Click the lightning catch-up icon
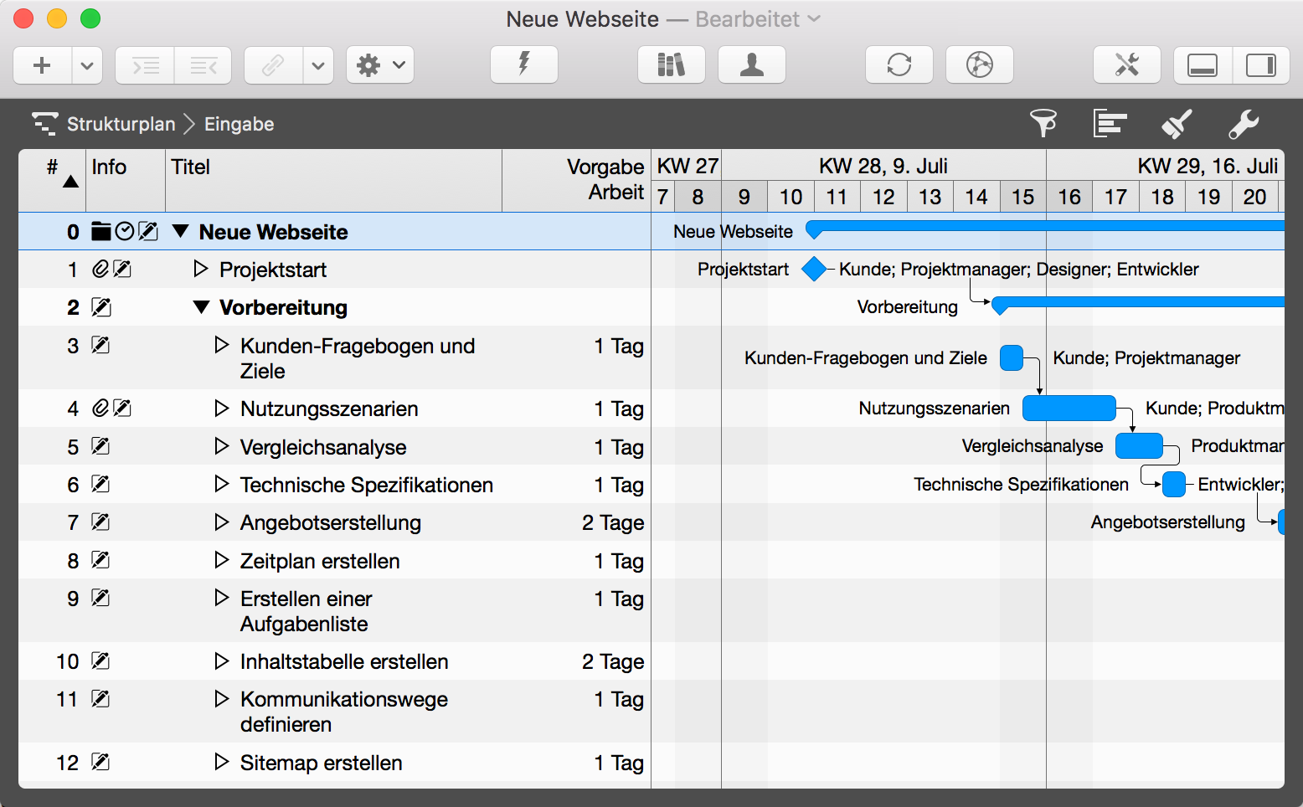Image resolution: width=1303 pixels, height=807 pixels. click(x=523, y=64)
